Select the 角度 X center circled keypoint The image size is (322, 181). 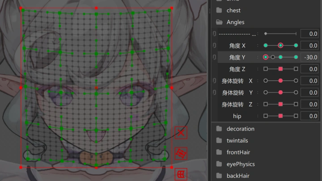click(x=280, y=45)
